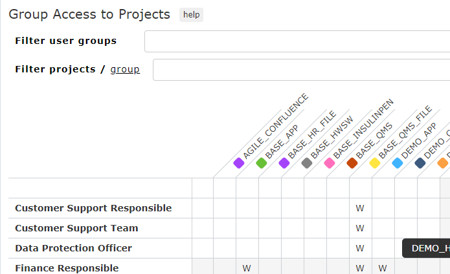Select the Data Protection Officer group
Screen dimensions: 450x274
coord(73,248)
